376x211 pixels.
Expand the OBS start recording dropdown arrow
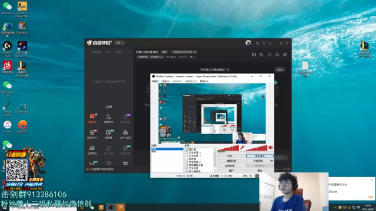tap(271, 161)
